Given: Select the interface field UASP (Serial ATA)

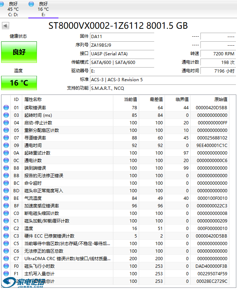Looking at the screenshot, I should 122,54.
